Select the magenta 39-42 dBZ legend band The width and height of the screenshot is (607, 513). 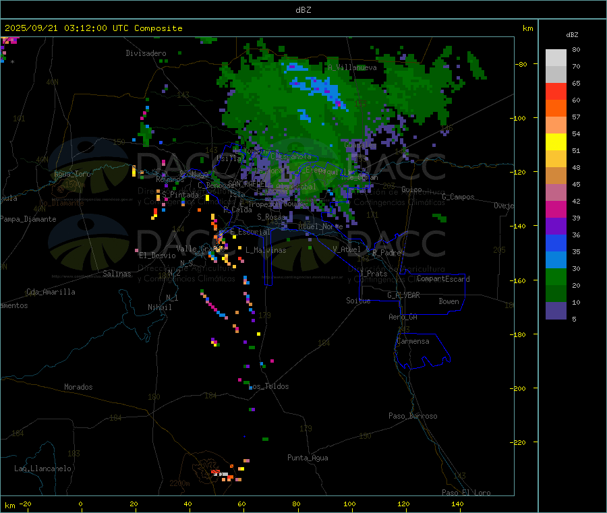point(556,209)
